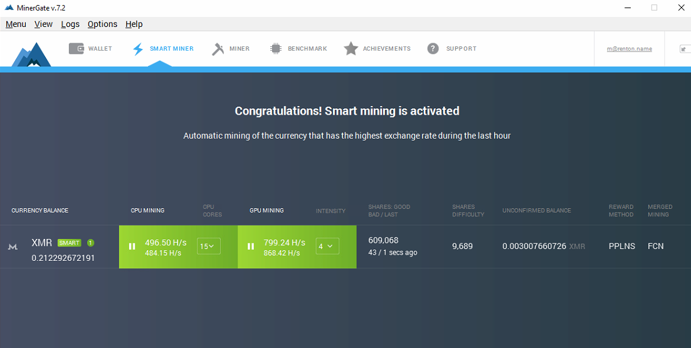Click the Unconfirmed Balance column header

(x=537, y=211)
